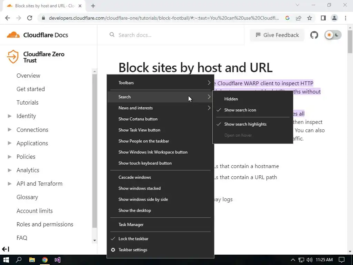Uncheck Show search icon option
Screen dimensions: 353x265
[x=253, y=110]
